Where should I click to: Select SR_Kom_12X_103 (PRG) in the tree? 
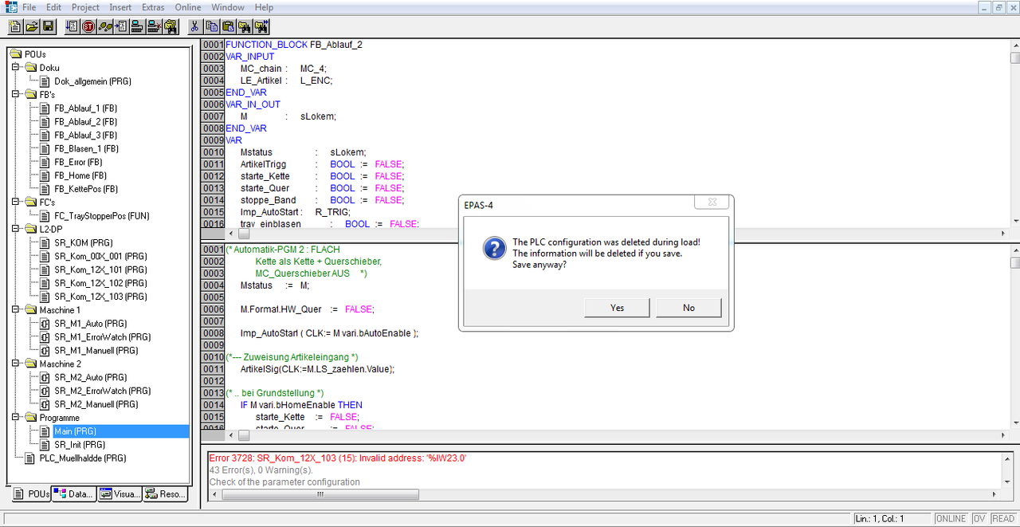[100, 297]
